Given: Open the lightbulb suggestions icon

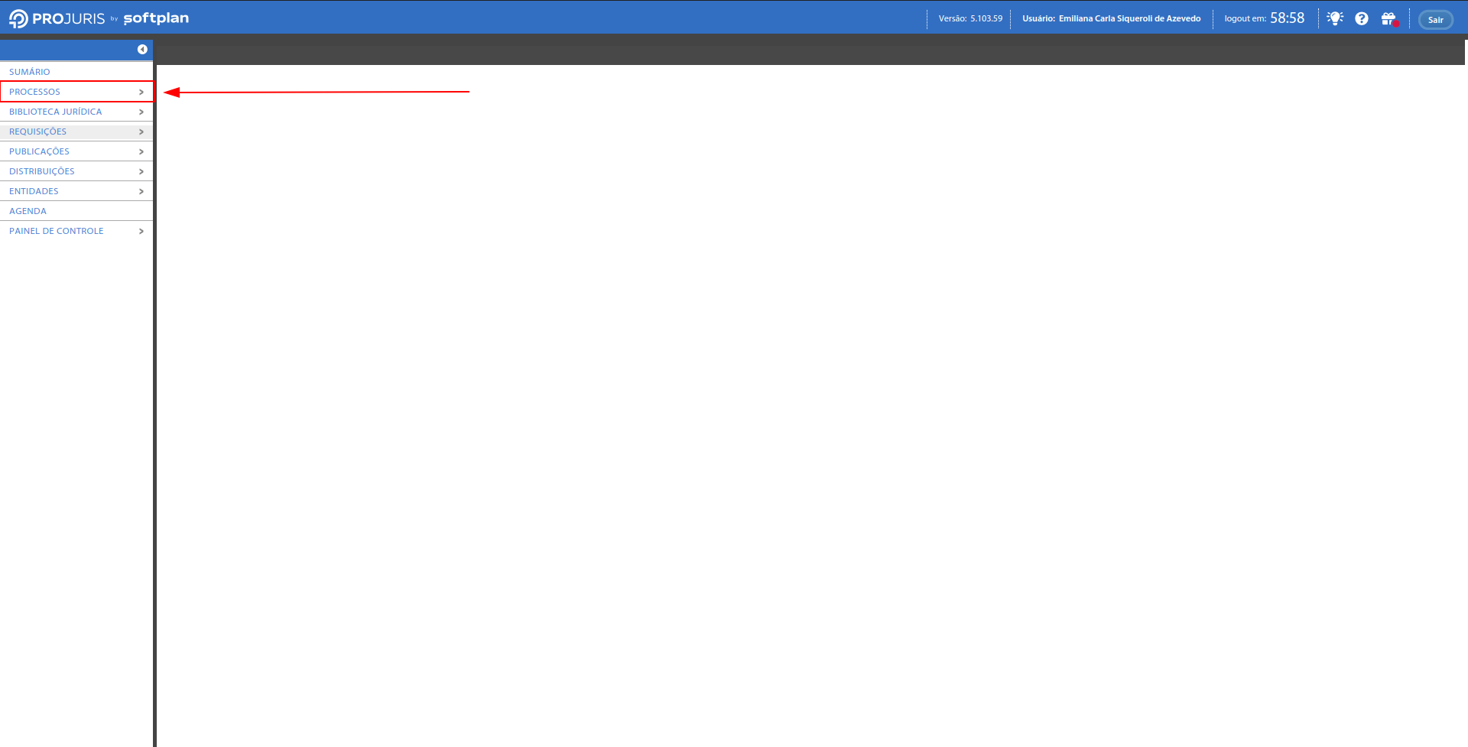Looking at the screenshot, I should (x=1335, y=18).
